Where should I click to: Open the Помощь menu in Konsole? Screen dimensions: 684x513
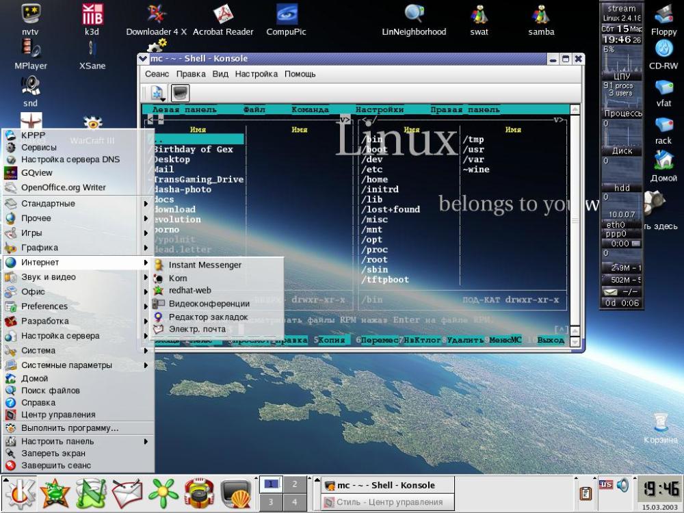[300, 74]
